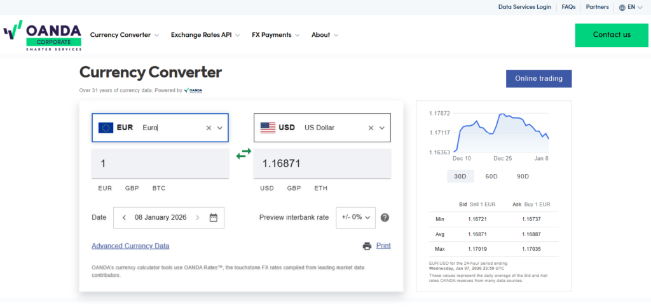651x308 pixels.
Task: Expand the About menu
Action: pos(325,35)
